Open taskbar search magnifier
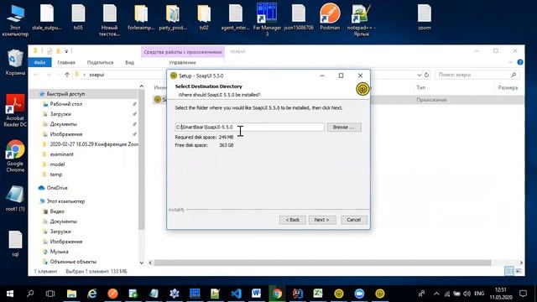 30,294
